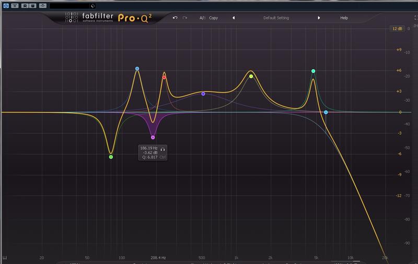The image size is (418, 264).
Task: Click the -12 gain scale label
Action: coord(399,196)
